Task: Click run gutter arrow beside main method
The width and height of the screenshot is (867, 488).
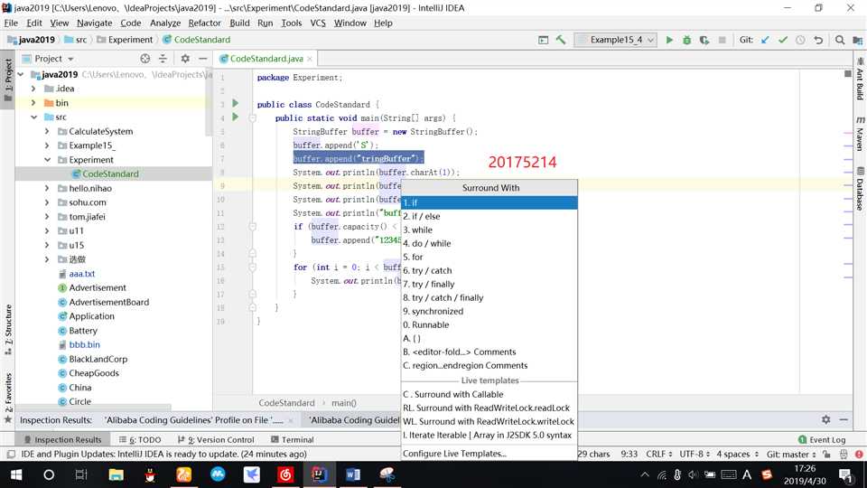Action: [x=236, y=117]
